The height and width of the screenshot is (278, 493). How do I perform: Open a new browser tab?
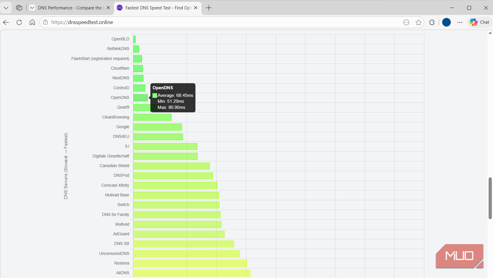coord(209,8)
